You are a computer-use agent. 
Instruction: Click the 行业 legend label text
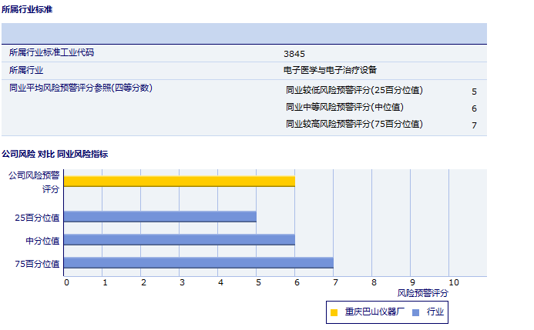(x=435, y=312)
